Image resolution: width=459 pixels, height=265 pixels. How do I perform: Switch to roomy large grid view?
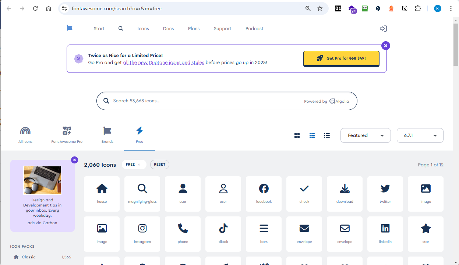297,135
